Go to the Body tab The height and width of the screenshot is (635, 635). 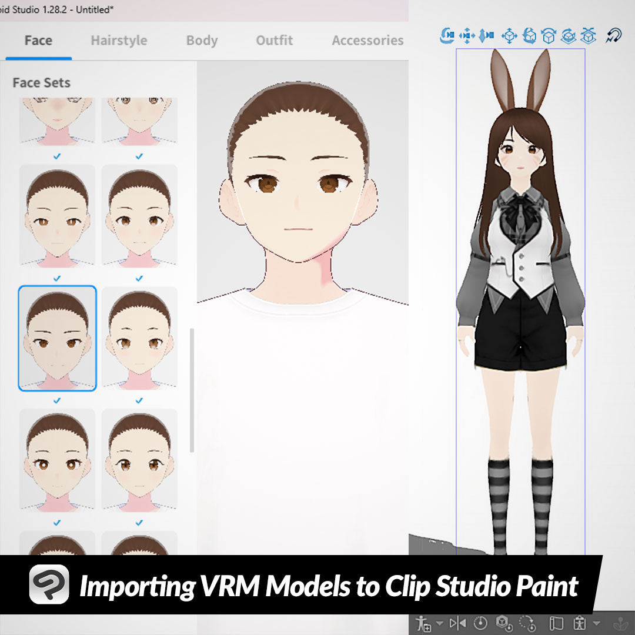pyautogui.click(x=202, y=41)
